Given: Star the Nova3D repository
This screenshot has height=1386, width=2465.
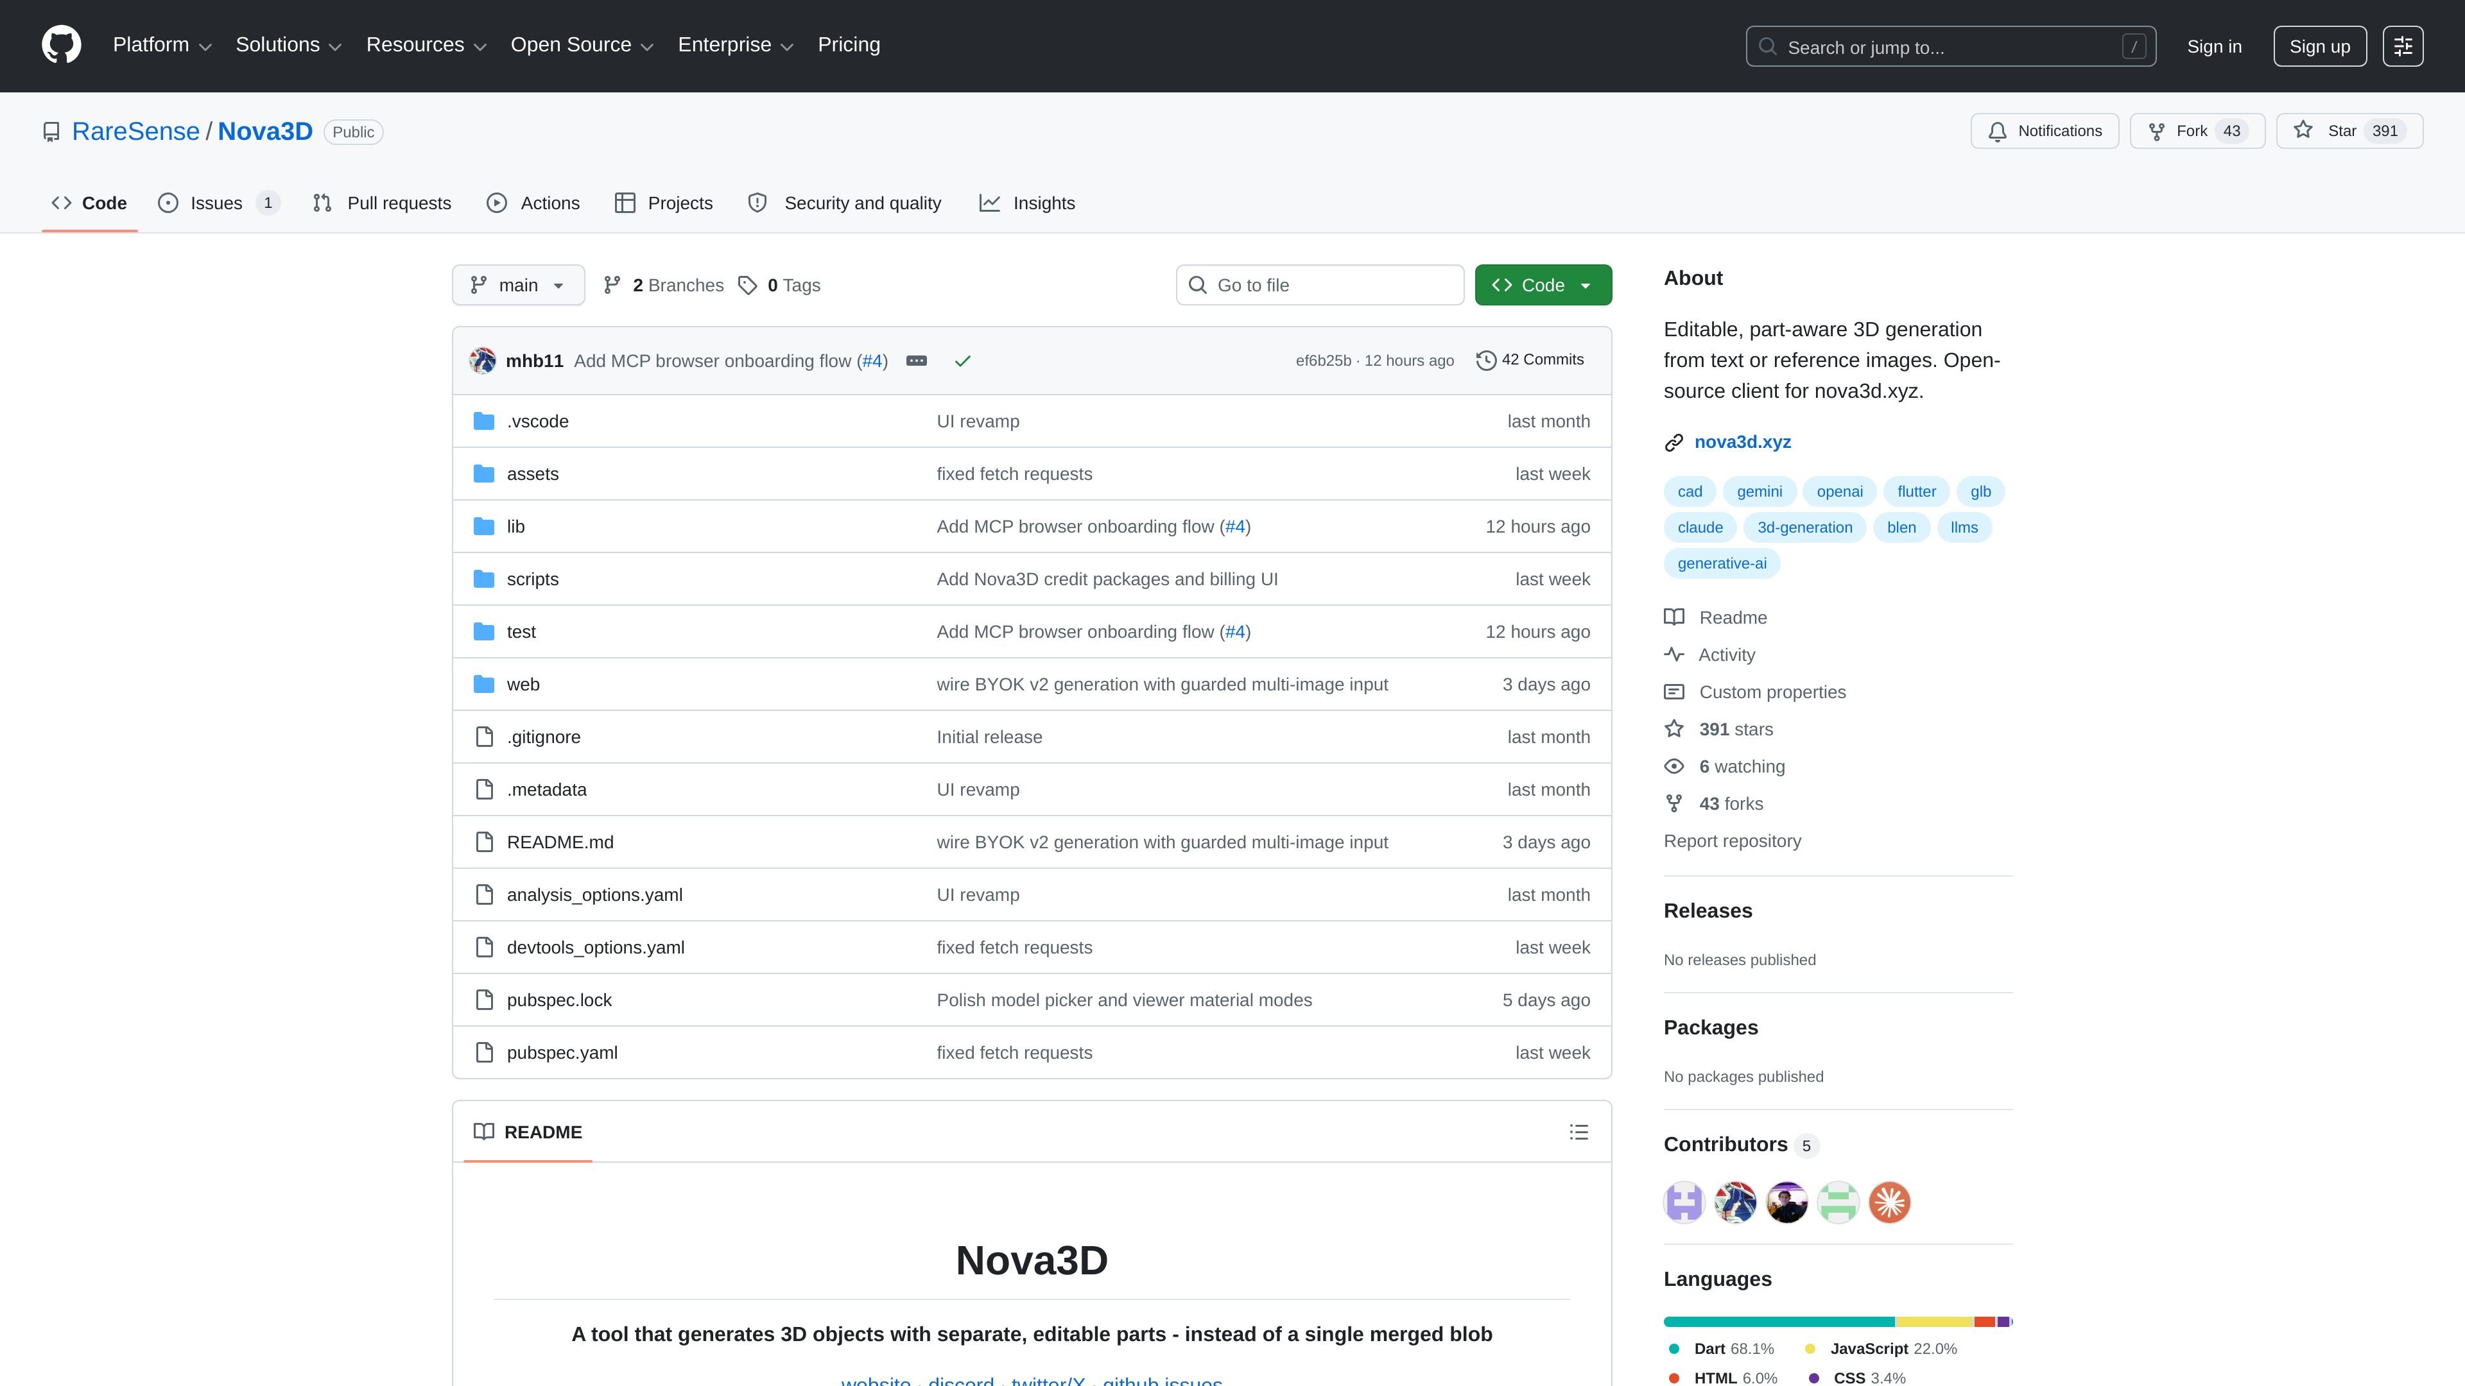Looking at the screenshot, I should [2349, 131].
